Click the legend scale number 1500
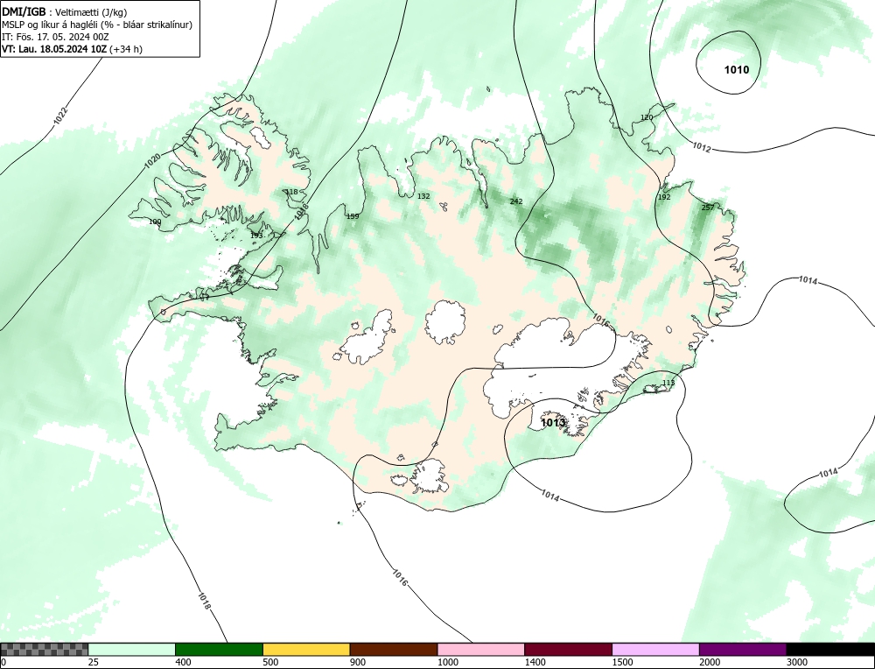875x669 pixels. tap(622, 662)
